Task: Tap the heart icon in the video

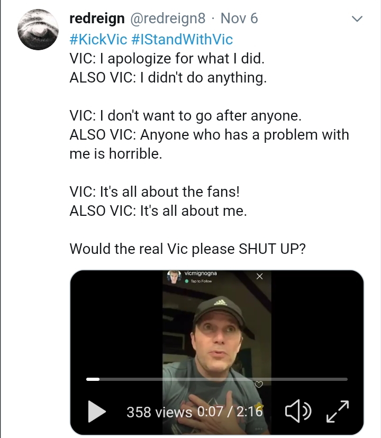Action: [259, 385]
